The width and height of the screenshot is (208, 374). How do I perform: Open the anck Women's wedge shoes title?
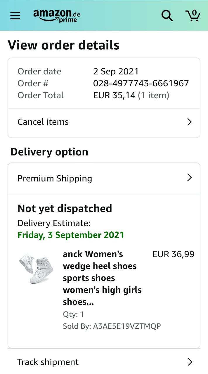pyautogui.click(x=102, y=278)
